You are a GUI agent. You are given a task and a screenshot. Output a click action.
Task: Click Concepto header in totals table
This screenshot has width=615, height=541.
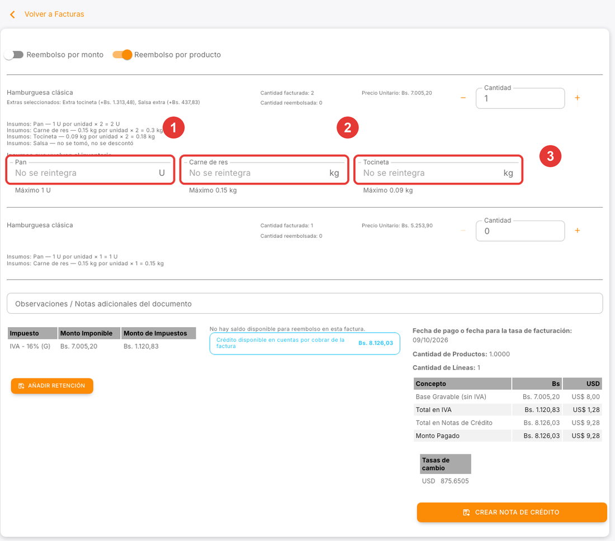click(462, 384)
